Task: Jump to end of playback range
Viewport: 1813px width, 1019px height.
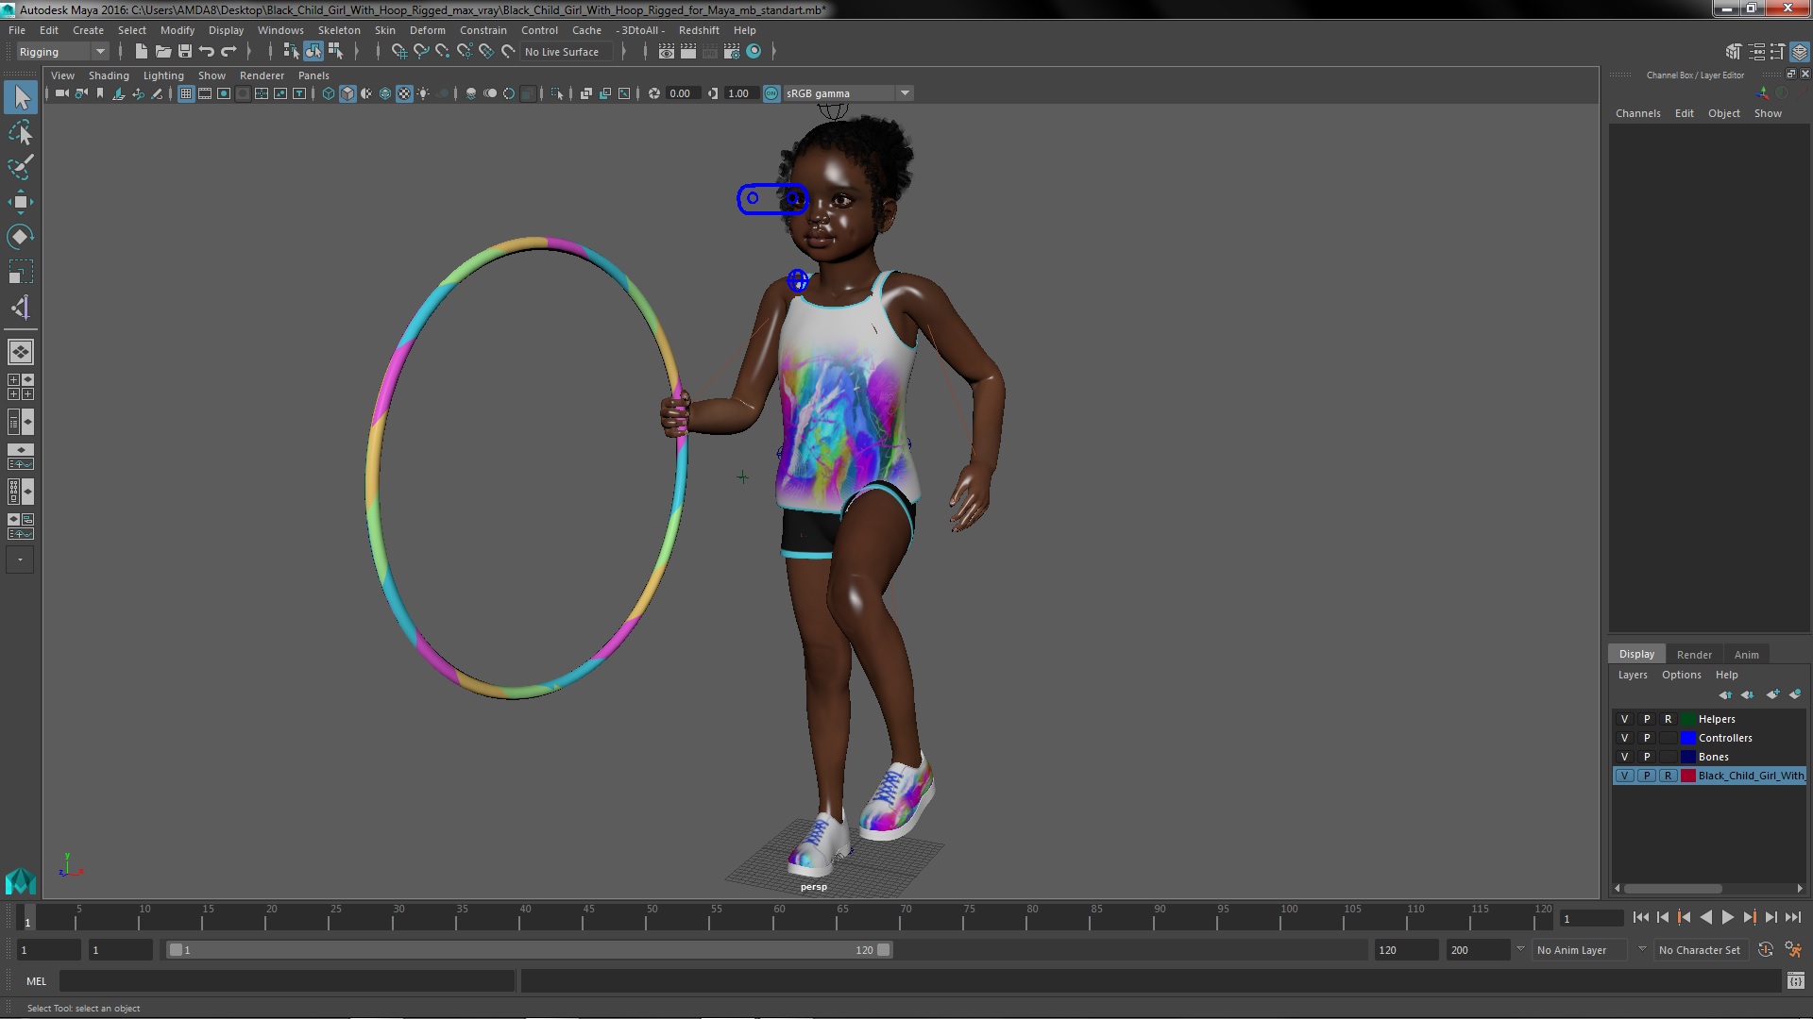Action: coord(1792,917)
